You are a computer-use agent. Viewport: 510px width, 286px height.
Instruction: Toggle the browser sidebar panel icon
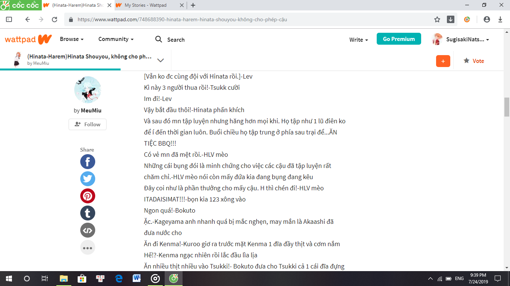click(9, 19)
